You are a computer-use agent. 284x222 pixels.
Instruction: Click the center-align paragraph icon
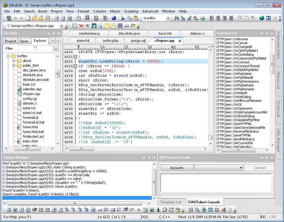pyautogui.click(x=218, y=18)
